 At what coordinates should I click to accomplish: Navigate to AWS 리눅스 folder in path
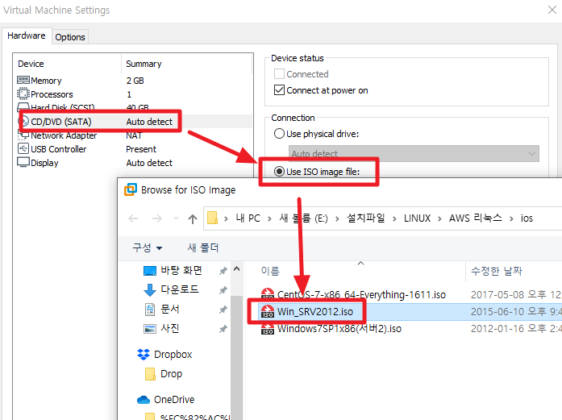pyautogui.click(x=475, y=218)
